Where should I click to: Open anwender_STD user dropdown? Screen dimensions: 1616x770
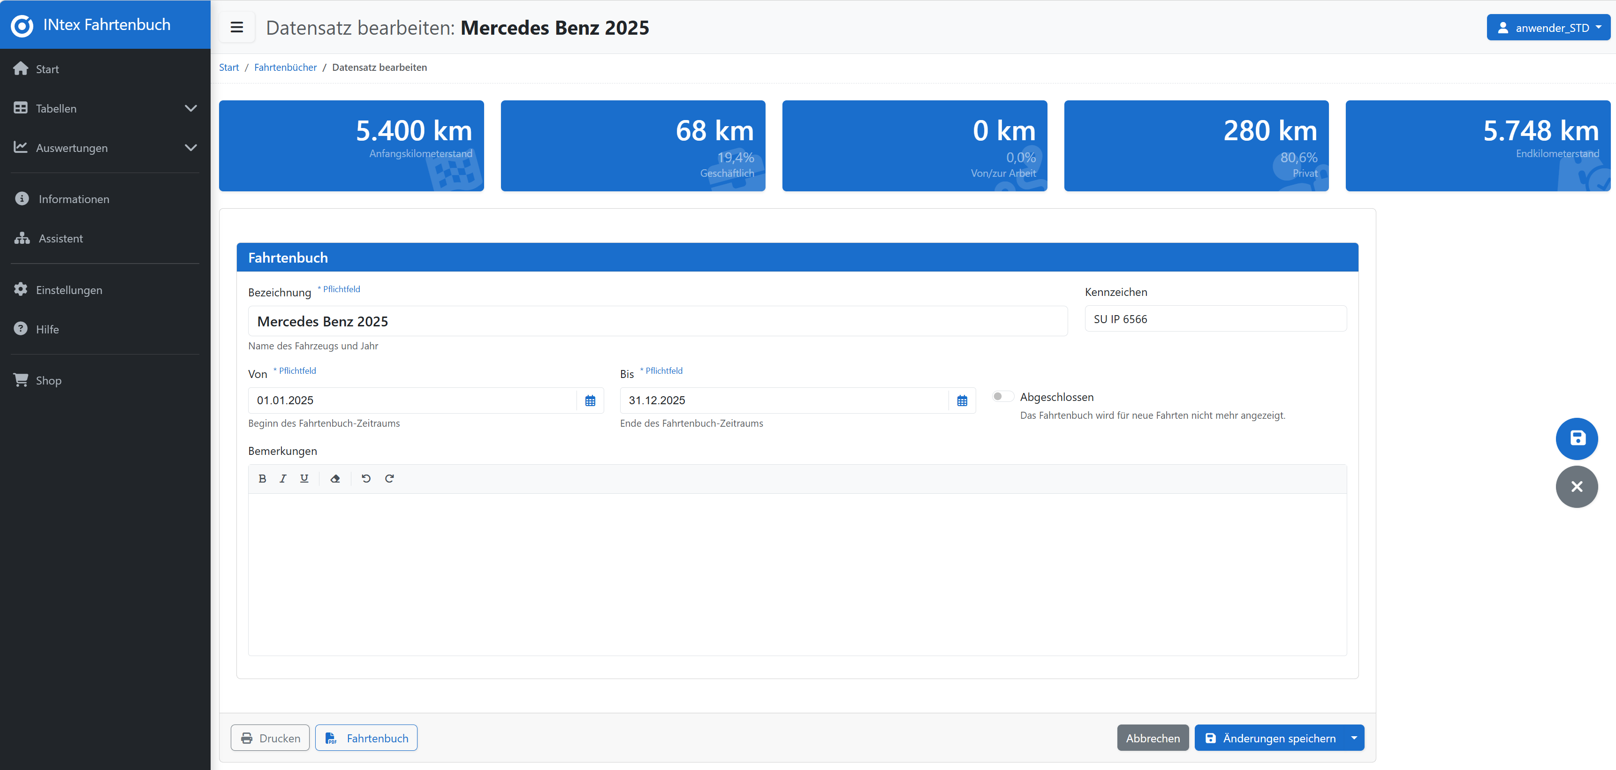[x=1548, y=28]
